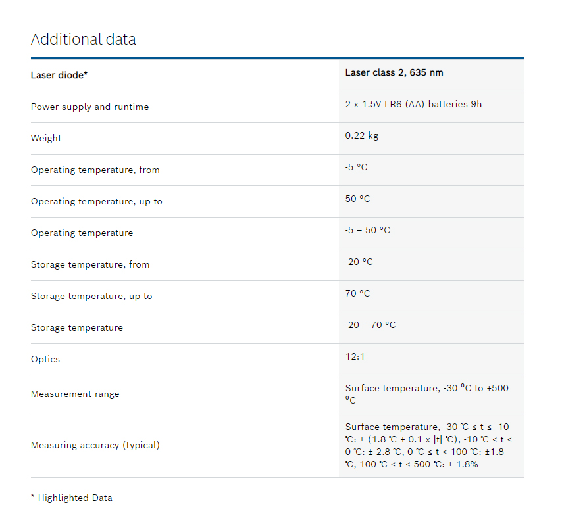Click the "Weight" row label
The height and width of the screenshot is (524, 562).
coord(46,138)
